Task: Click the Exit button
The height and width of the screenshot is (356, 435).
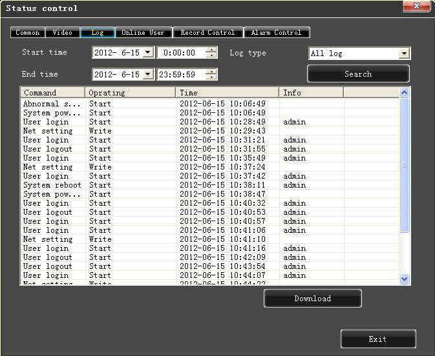Action: [378, 339]
